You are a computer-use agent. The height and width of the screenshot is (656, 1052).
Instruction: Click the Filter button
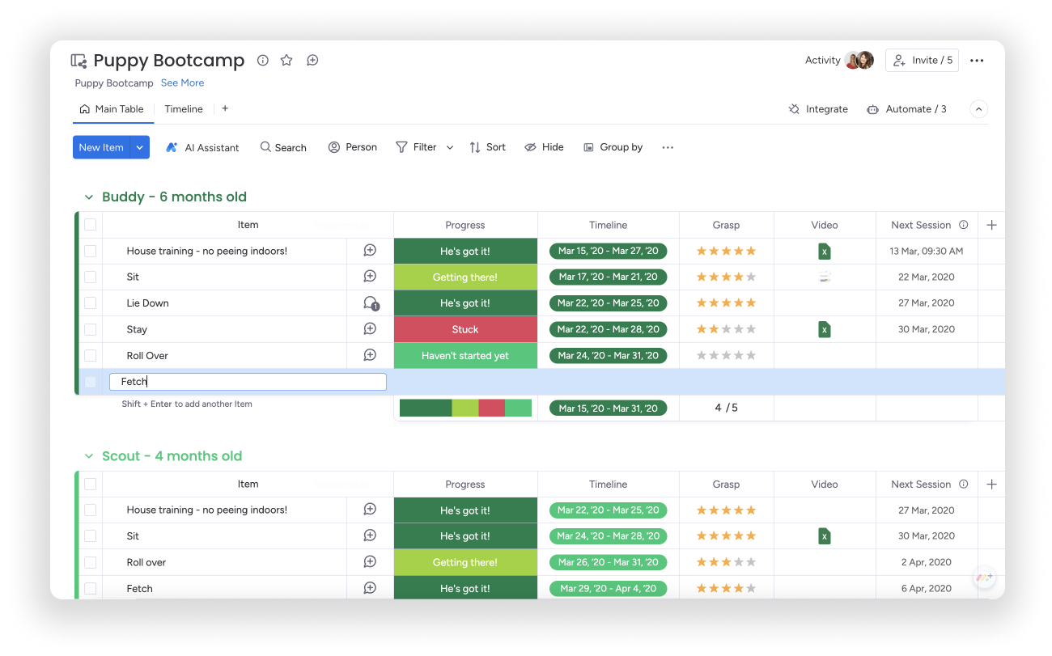tap(416, 147)
